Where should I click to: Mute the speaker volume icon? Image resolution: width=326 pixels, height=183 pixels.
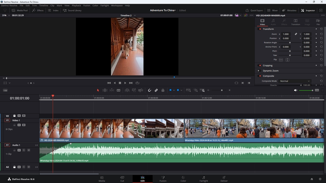[295, 90]
